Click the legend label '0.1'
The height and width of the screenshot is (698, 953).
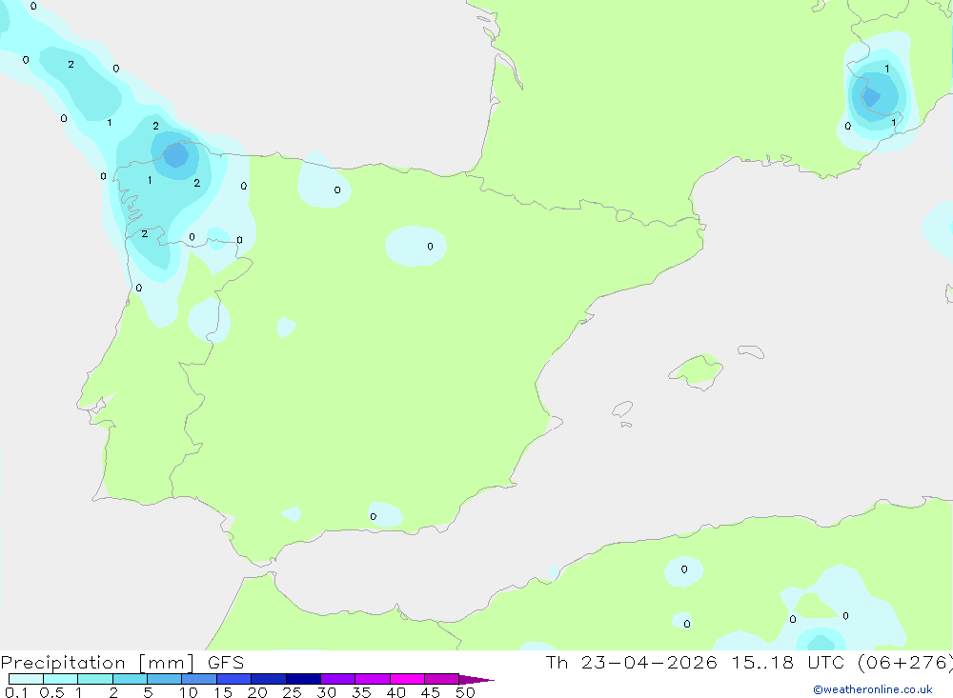click(x=16, y=692)
